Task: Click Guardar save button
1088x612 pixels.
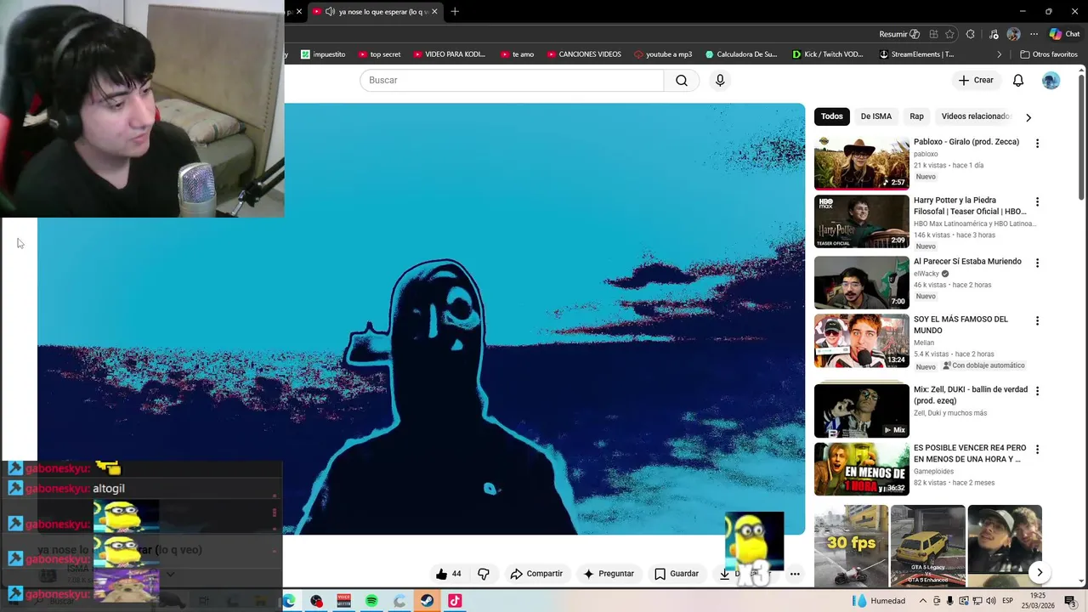Action: pos(677,574)
